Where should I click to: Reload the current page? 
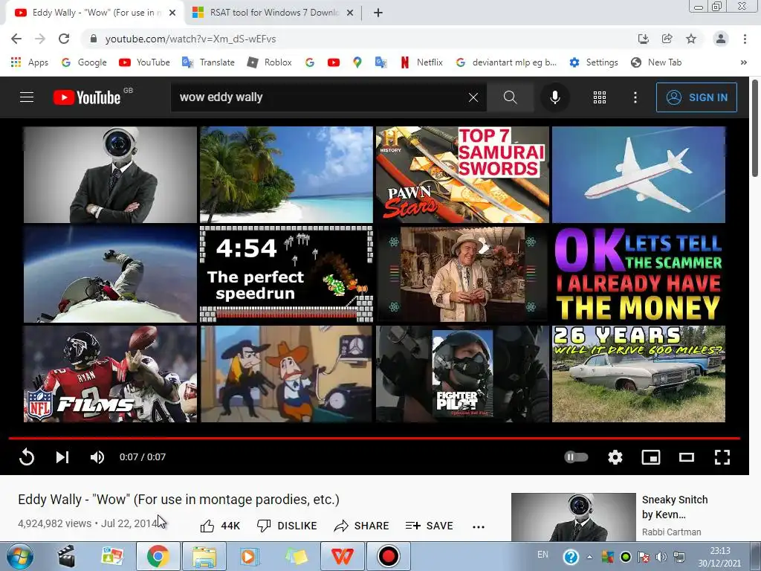point(64,39)
